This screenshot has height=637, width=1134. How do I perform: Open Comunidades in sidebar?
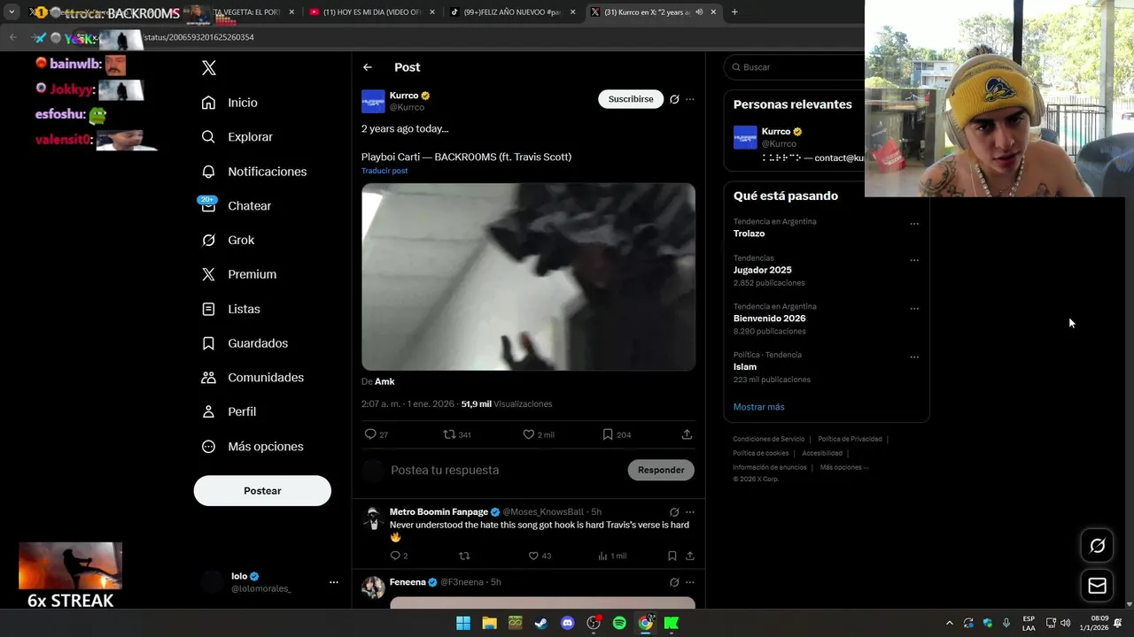tap(253, 378)
